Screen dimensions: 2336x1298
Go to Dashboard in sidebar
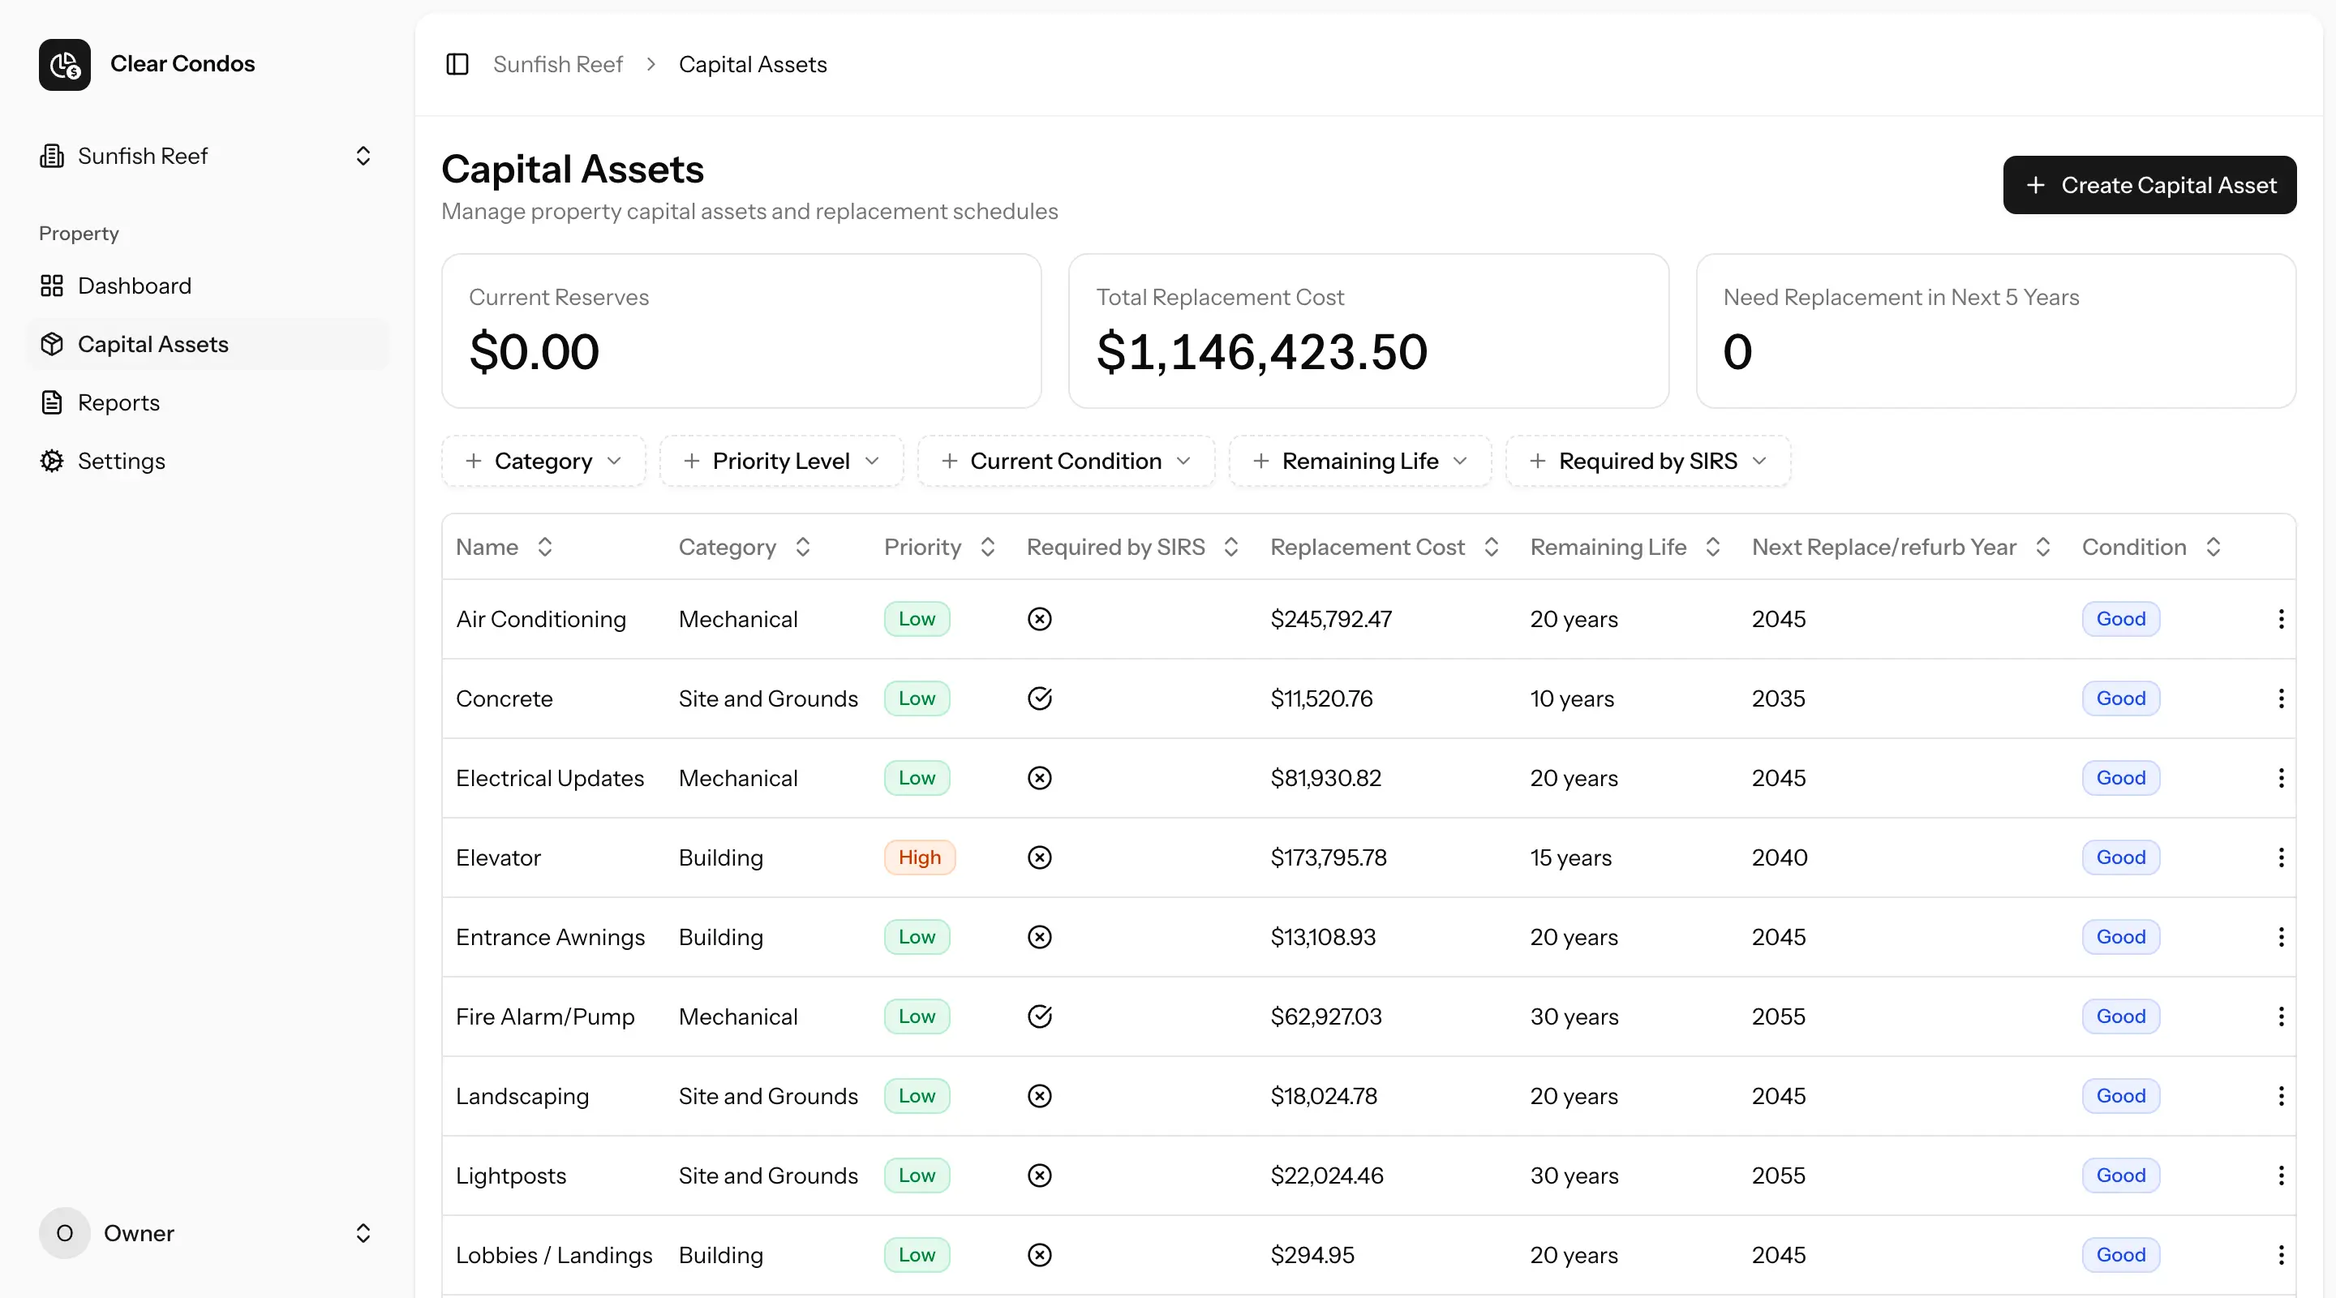134,286
